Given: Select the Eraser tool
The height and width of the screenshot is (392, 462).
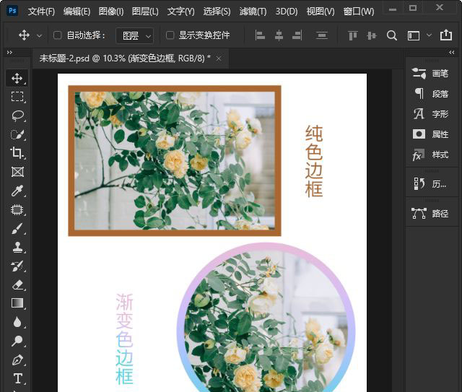Looking at the screenshot, I should point(17,284).
